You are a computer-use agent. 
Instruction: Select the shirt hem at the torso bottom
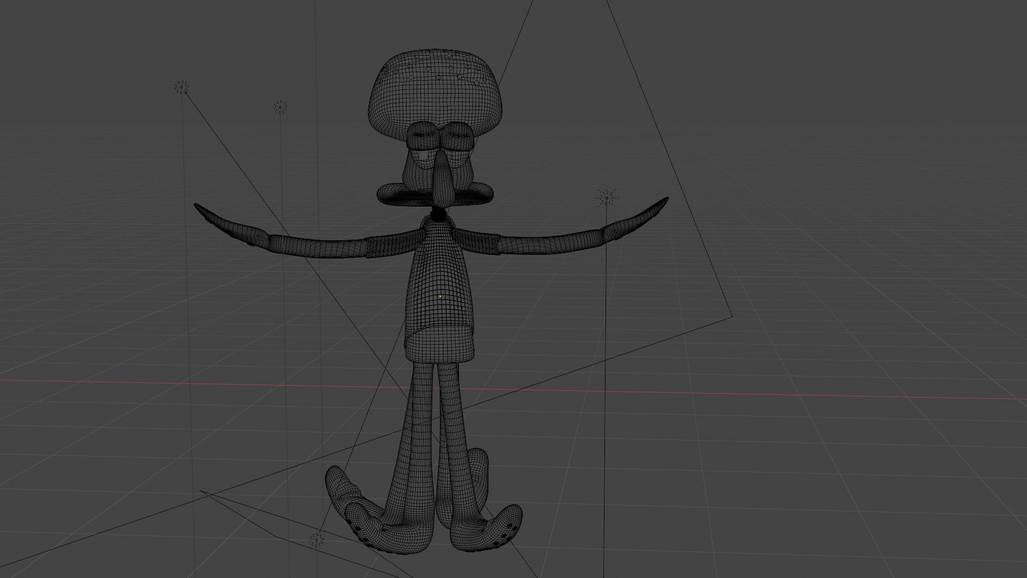click(x=440, y=344)
